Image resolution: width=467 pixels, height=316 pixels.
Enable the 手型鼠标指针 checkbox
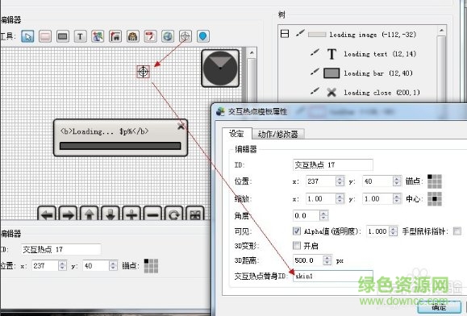click(457, 231)
